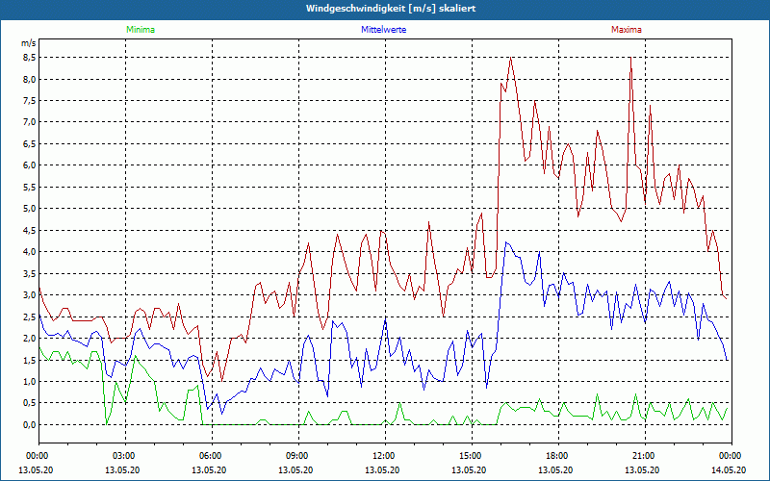Click the Maxima legend label
The height and width of the screenshot is (481, 770).
point(626,30)
